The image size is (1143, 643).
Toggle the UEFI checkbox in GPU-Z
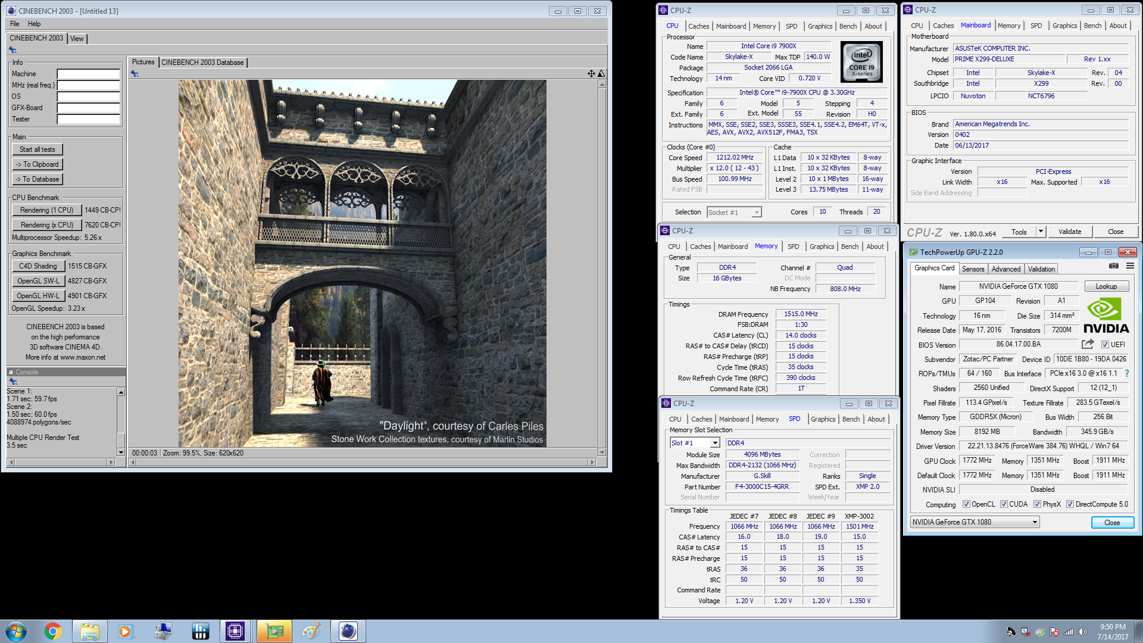1105,345
